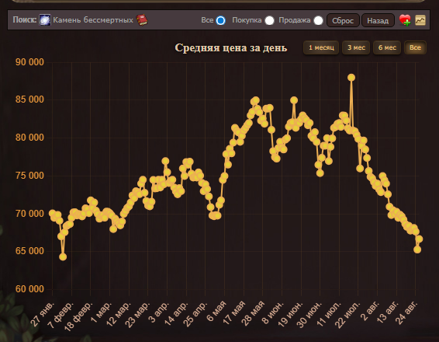Select the Все radio button

[220, 20]
